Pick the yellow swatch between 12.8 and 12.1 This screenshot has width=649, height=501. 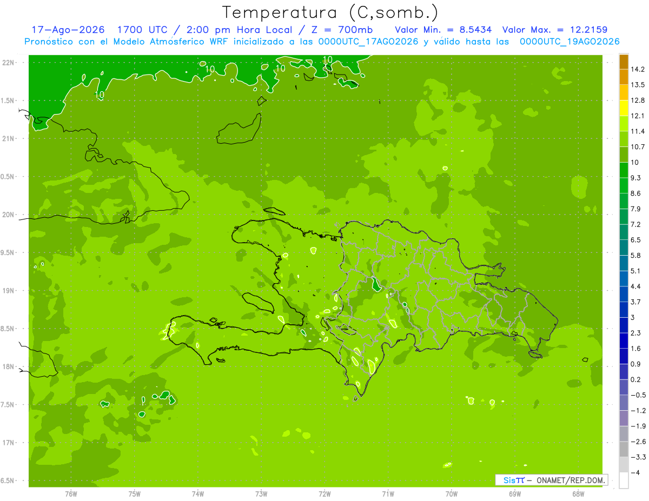[x=624, y=108]
